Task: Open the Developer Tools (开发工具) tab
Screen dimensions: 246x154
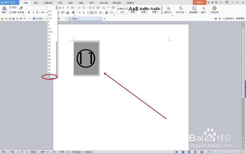Action: tap(104, 3)
